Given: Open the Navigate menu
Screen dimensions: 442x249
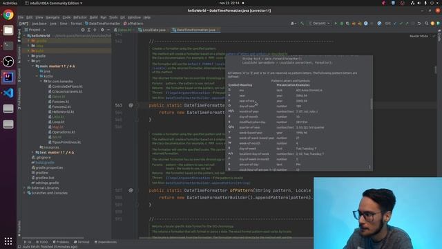Looking at the screenshot, I should pyautogui.click(x=52, y=17).
